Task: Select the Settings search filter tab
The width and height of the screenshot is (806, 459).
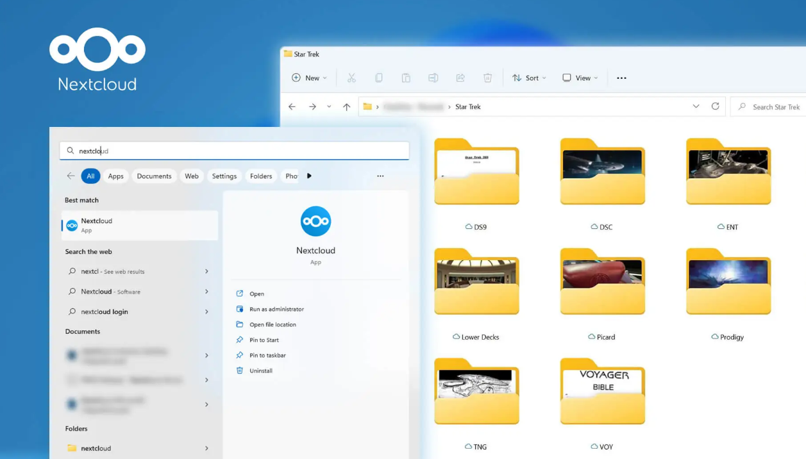Action: pos(224,176)
